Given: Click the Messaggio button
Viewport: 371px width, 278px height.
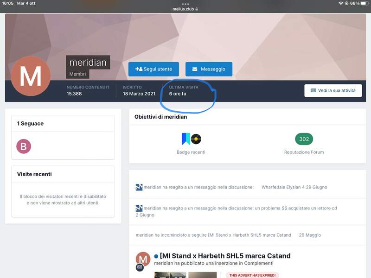Looking at the screenshot, I should (x=209, y=69).
